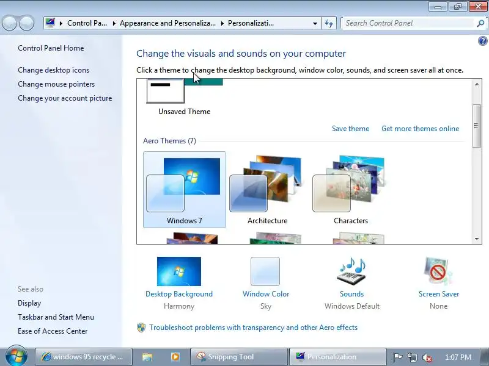Screen dimensions: 489x366
Task: Click the shield icon beside Troubleshoot link
Action: tap(141, 328)
